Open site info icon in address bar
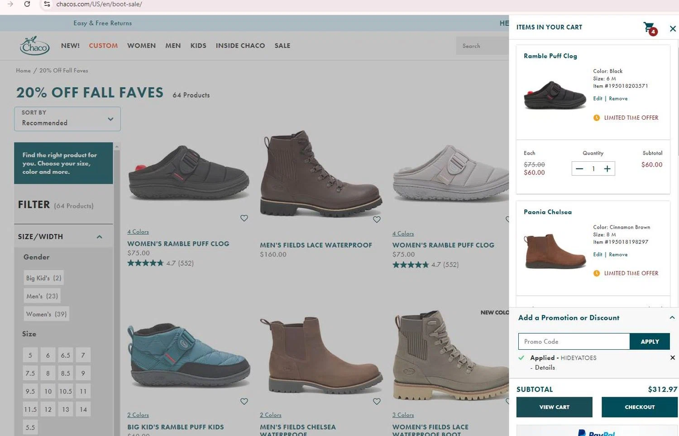 point(47,4)
